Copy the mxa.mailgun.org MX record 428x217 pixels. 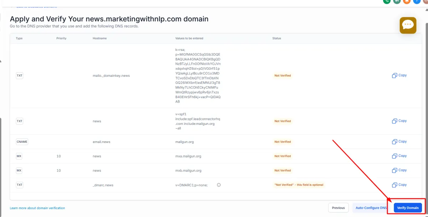pos(399,156)
